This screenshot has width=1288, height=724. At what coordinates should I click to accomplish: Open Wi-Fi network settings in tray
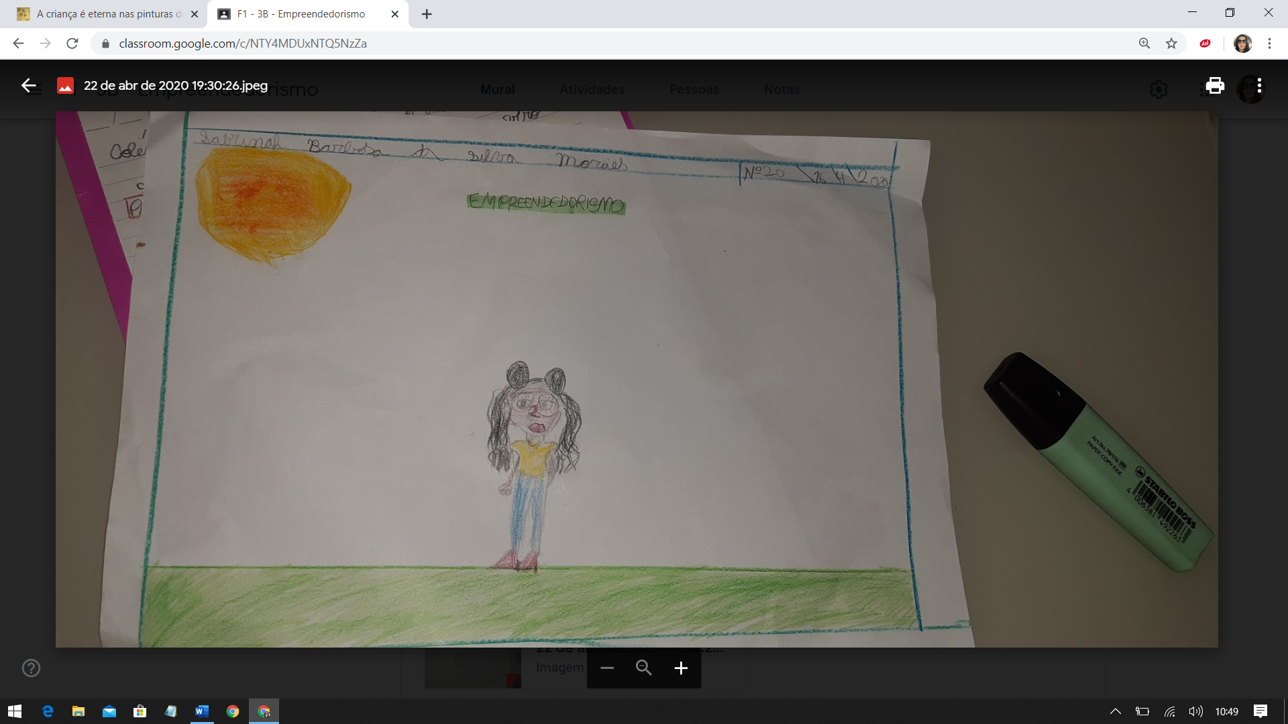1169,711
